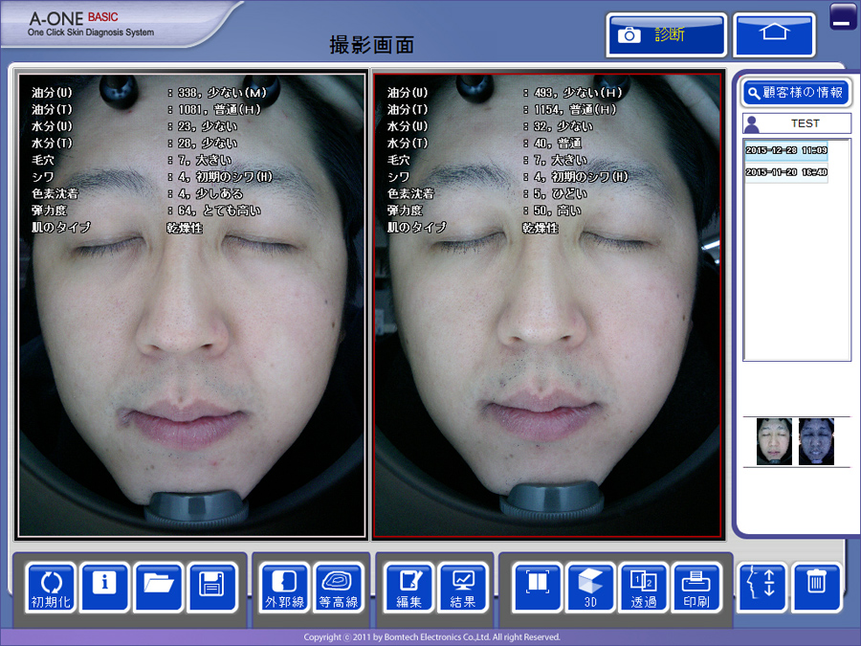Enable 透過 (transparency) comparison mode
Viewport: 861px width, 646px height.
(x=645, y=587)
